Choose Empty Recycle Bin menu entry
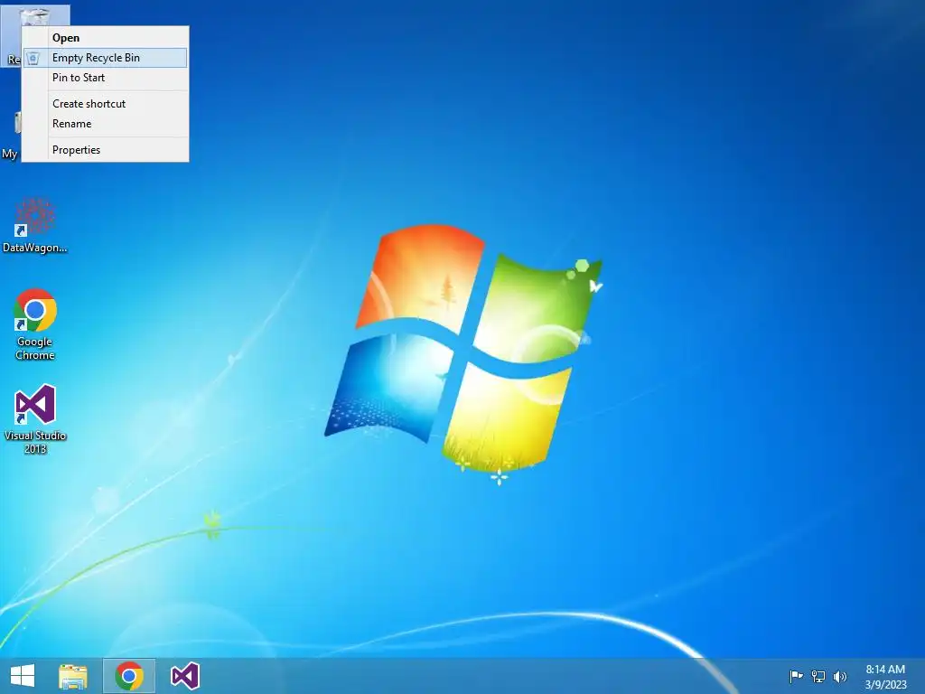This screenshot has width=925, height=694. point(105,58)
